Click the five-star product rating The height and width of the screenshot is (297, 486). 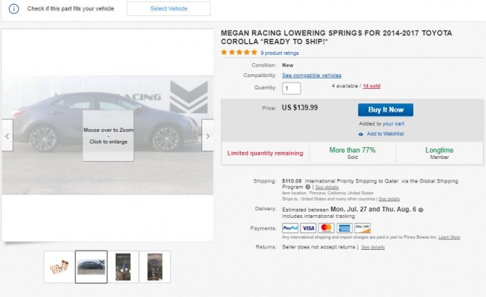(239, 52)
